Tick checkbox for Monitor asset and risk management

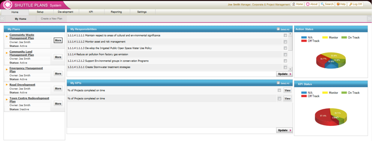click(285, 42)
